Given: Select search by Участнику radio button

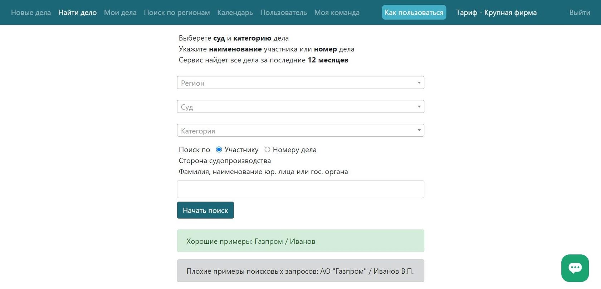Looking at the screenshot, I should tap(219, 149).
